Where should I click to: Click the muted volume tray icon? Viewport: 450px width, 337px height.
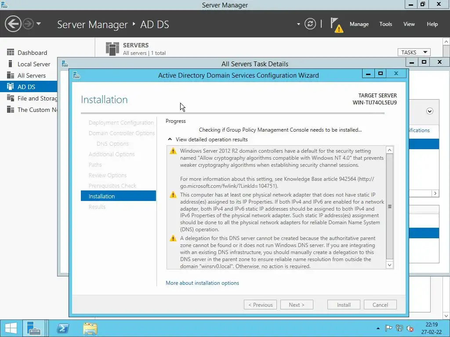coord(410,328)
